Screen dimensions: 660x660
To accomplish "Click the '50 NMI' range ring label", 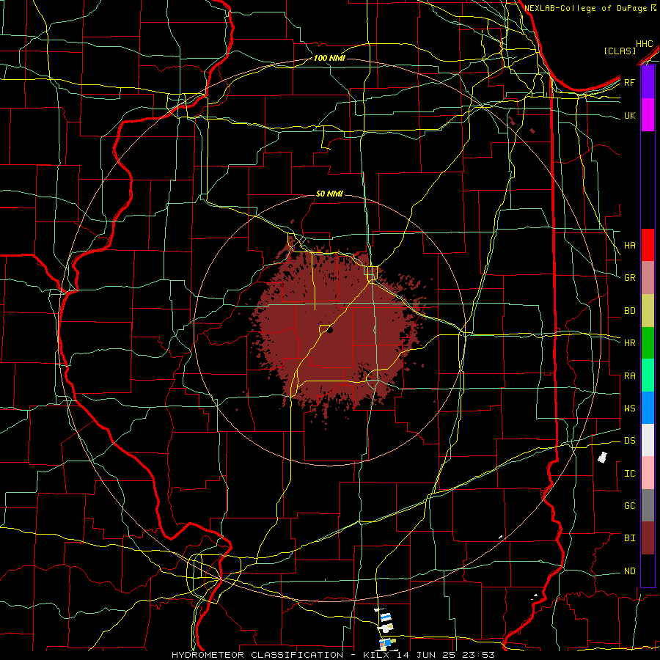I will (329, 194).
